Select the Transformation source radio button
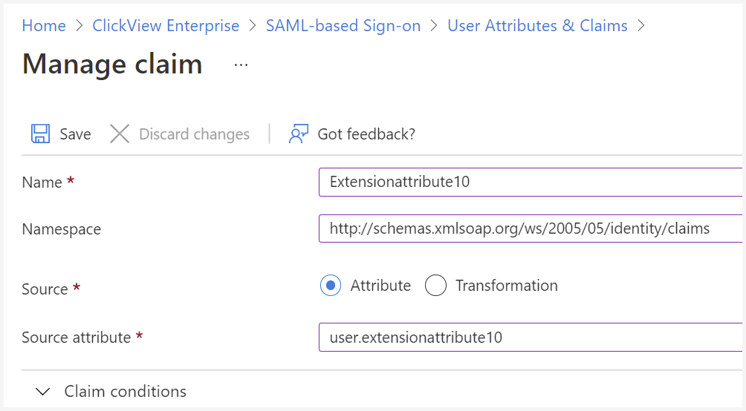The width and height of the screenshot is (746, 411). (x=436, y=286)
